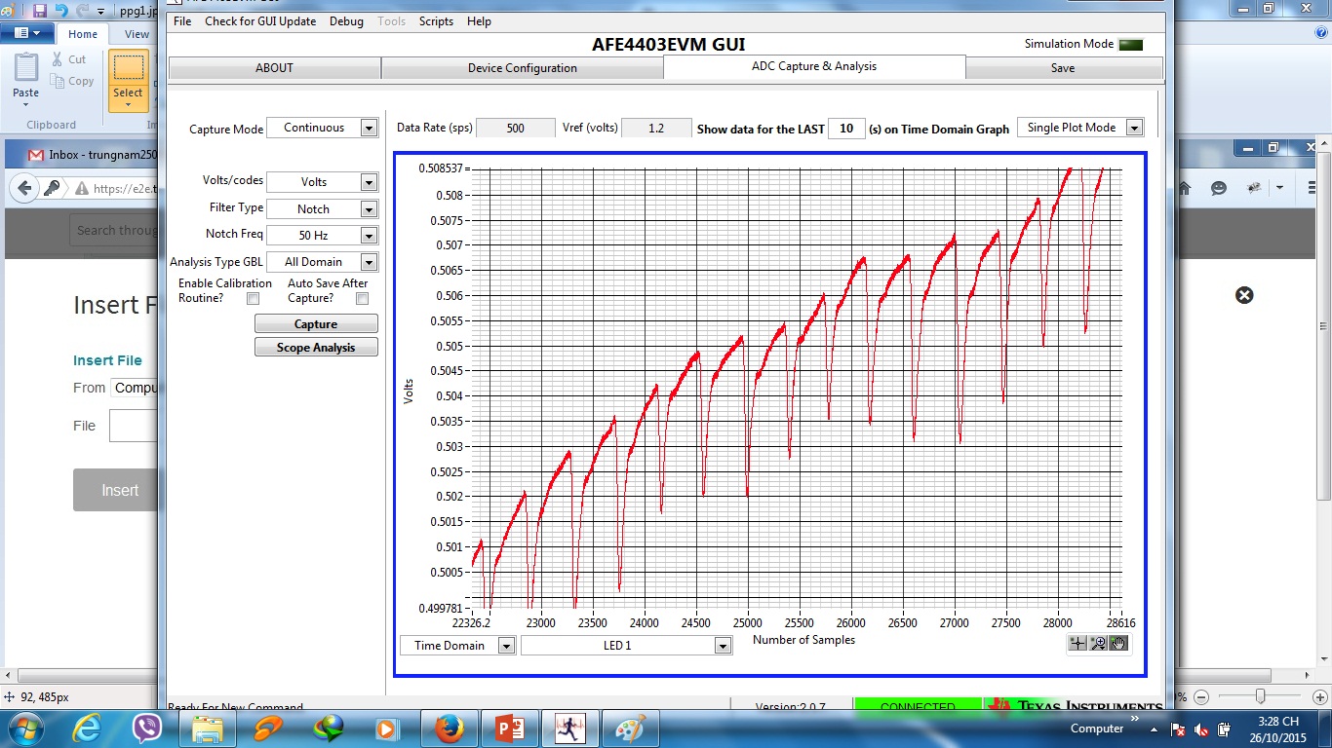Click the Scope Analysis button
Screen dimensions: 1332x748
point(316,347)
